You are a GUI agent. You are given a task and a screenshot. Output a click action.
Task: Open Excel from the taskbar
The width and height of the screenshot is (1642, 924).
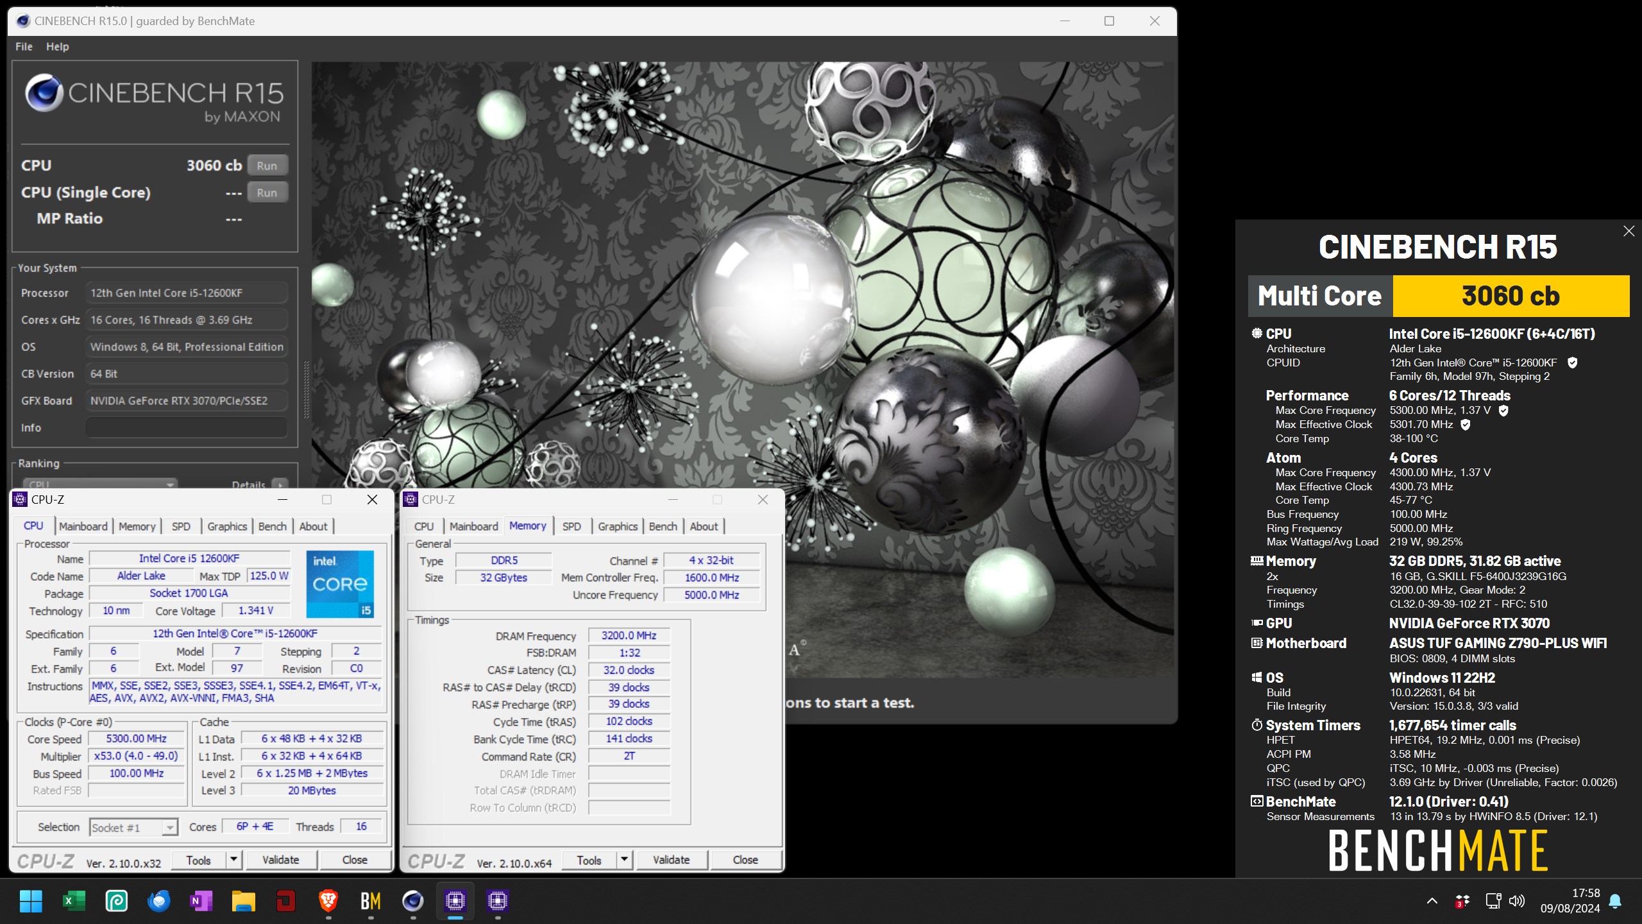[x=74, y=901]
